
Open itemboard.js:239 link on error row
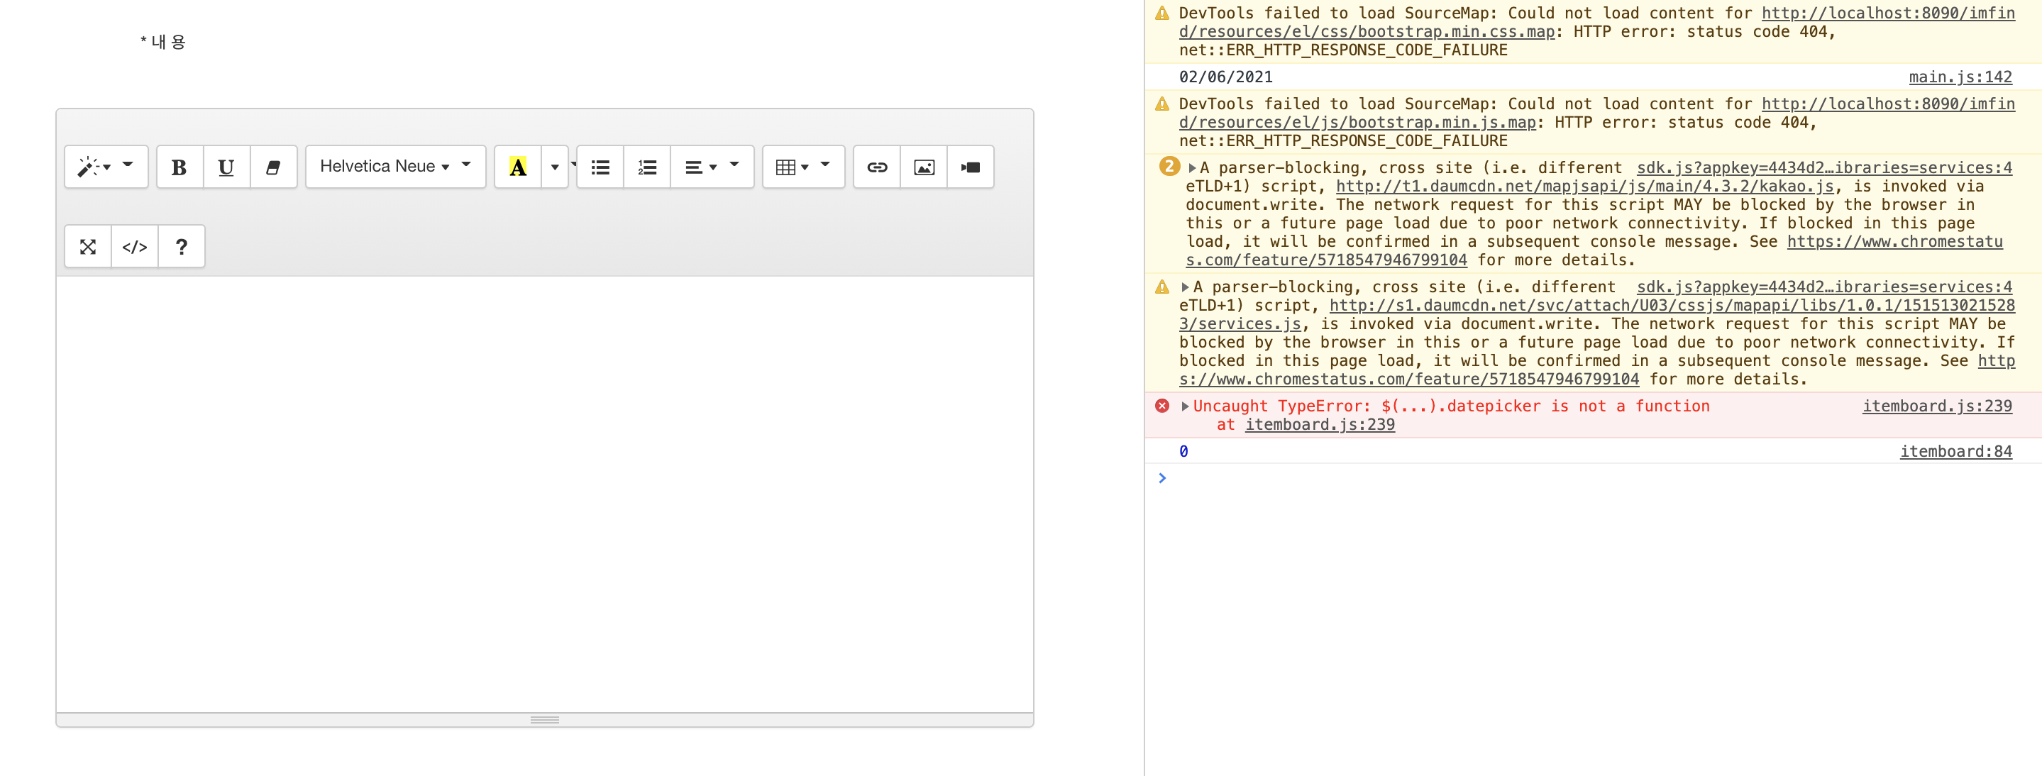1936,406
